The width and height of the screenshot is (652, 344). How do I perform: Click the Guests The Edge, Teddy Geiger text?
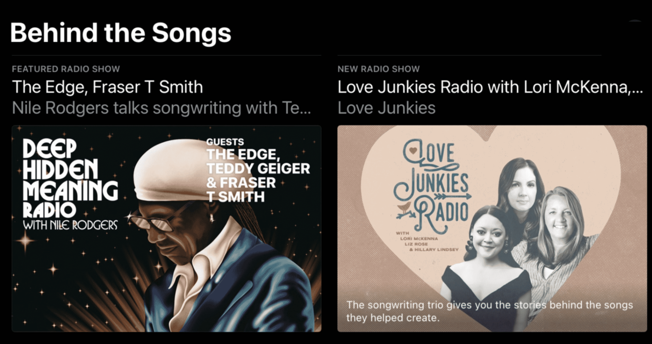click(258, 170)
